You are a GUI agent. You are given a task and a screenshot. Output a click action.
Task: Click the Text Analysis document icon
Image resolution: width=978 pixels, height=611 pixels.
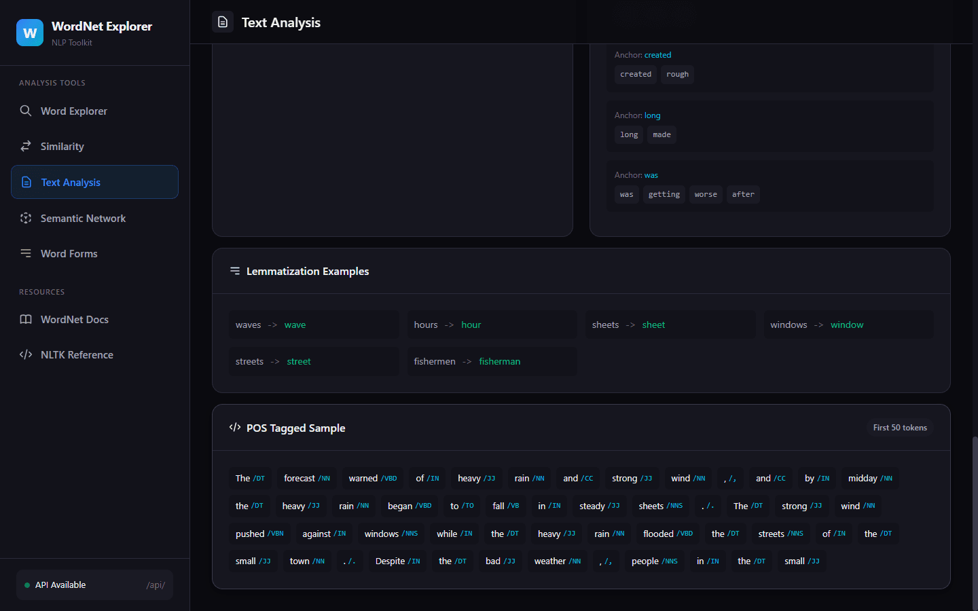26,182
